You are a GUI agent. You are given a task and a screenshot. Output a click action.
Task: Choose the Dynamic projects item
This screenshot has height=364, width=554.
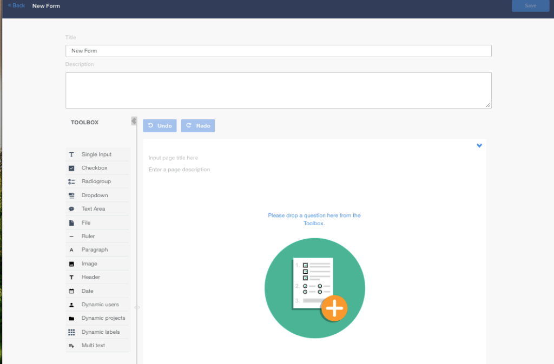pyautogui.click(x=98, y=318)
